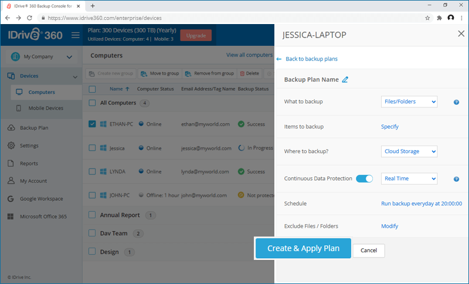Click the schedule link Run backup everyday at 20:00:00
The width and height of the screenshot is (469, 284).
(x=422, y=204)
